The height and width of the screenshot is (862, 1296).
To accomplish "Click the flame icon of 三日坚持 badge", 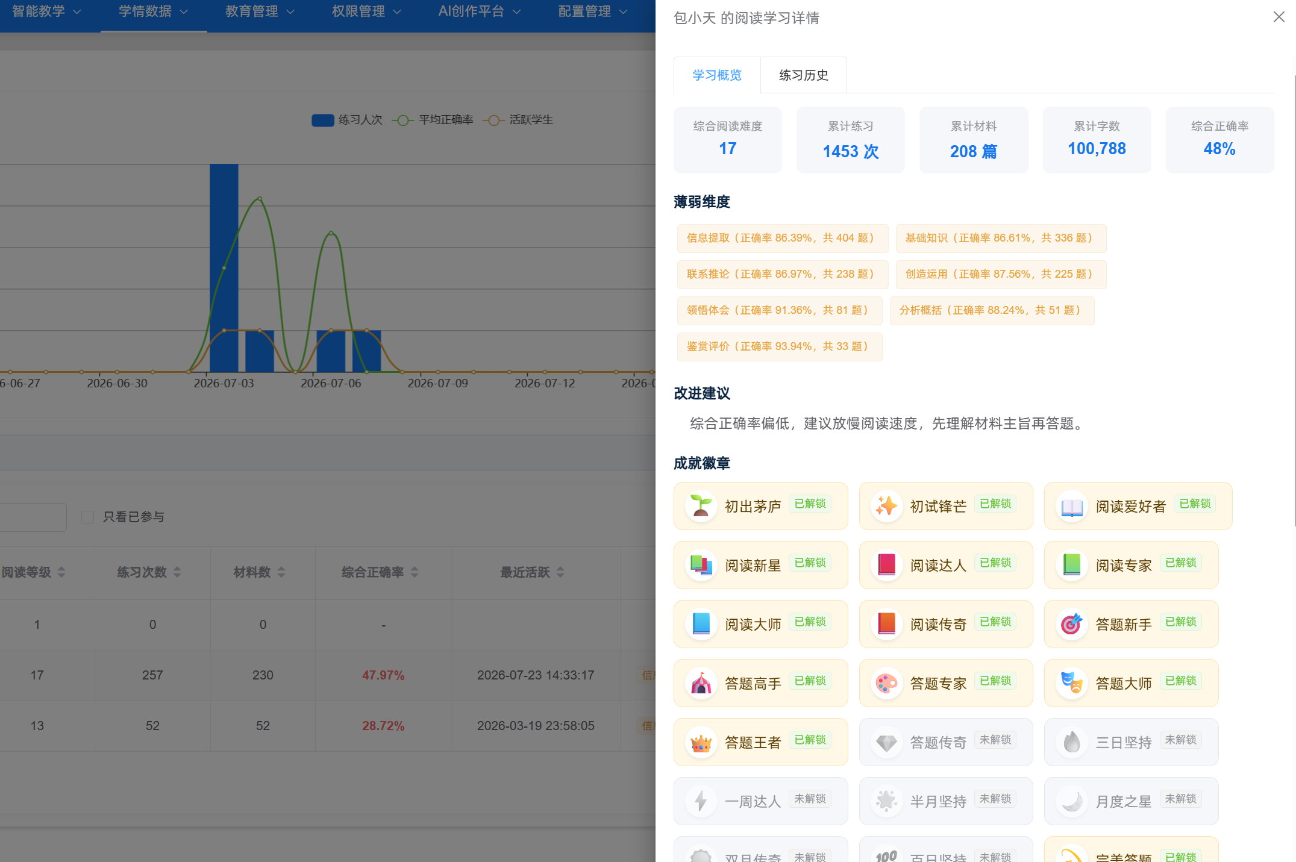I will [1072, 742].
